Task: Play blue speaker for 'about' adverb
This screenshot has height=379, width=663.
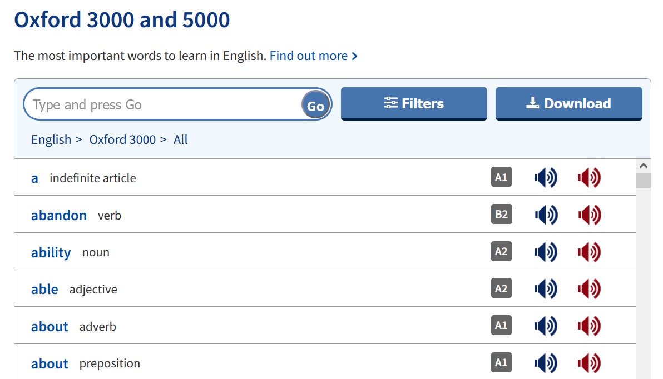Action: point(545,326)
